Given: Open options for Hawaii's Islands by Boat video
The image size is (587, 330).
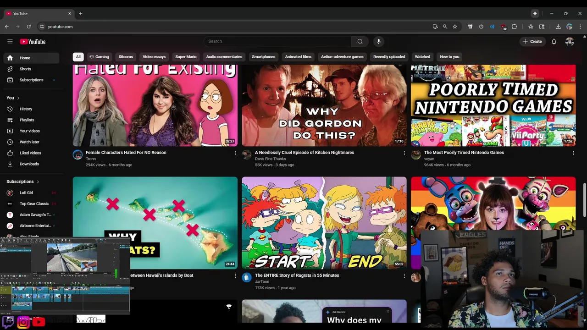Looking at the screenshot, I should [x=235, y=276].
